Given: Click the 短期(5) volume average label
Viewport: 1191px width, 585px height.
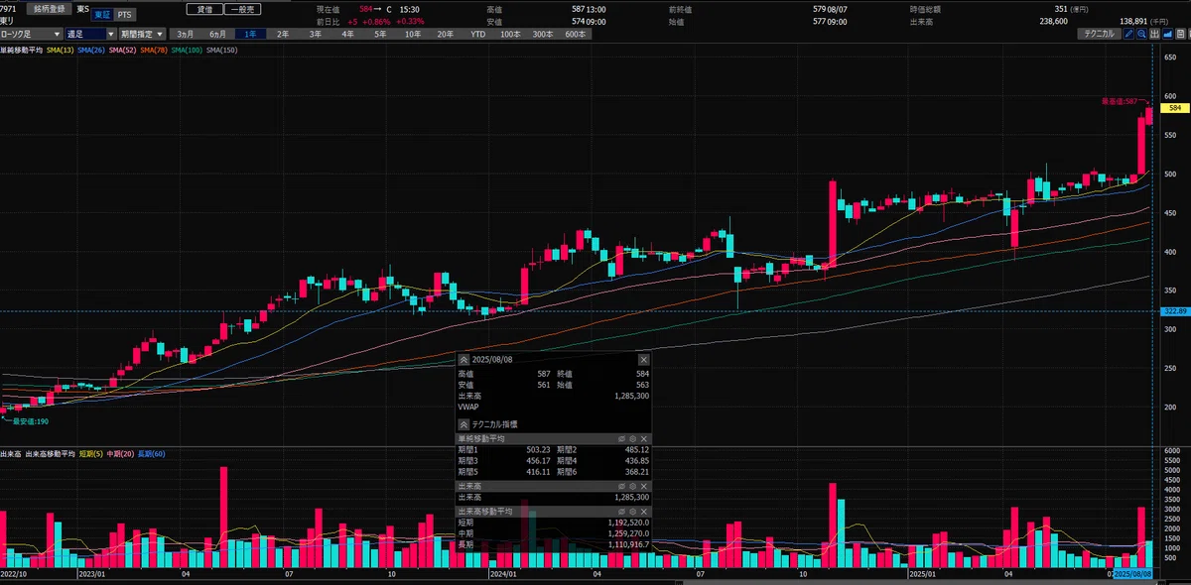Looking at the screenshot, I should point(90,453).
